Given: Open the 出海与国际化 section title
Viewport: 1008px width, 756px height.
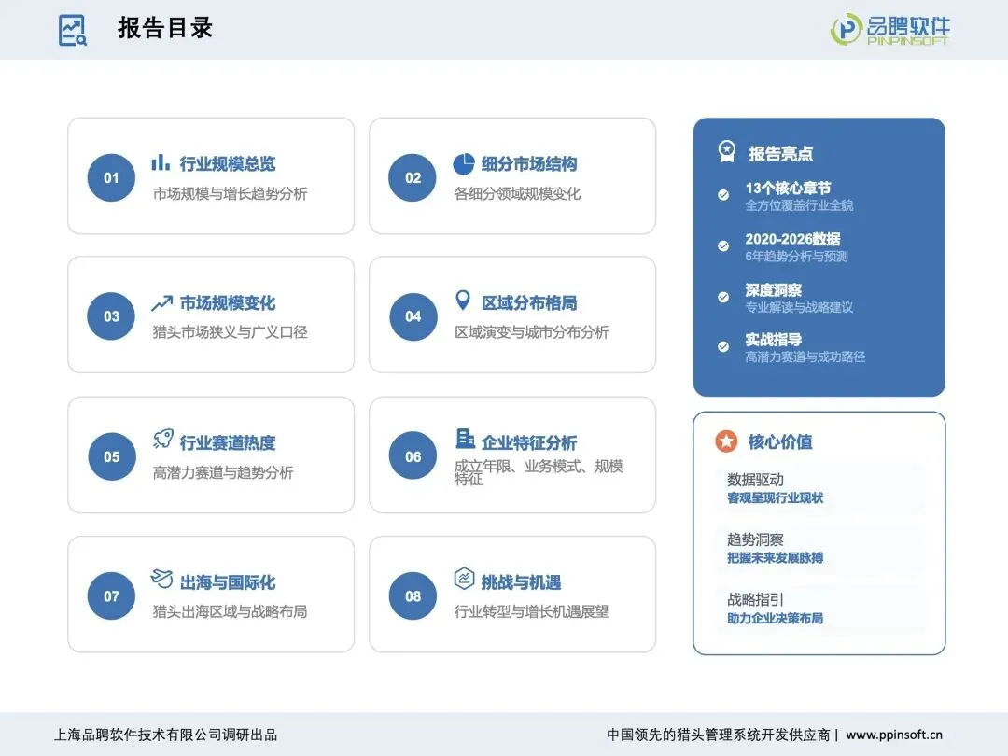Looking at the screenshot, I should (228, 582).
